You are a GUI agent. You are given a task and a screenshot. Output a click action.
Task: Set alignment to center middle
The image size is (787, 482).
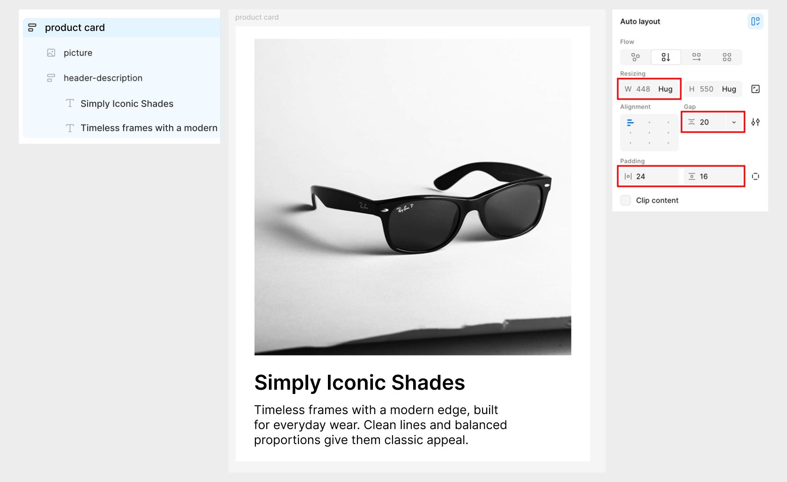tap(649, 133)
